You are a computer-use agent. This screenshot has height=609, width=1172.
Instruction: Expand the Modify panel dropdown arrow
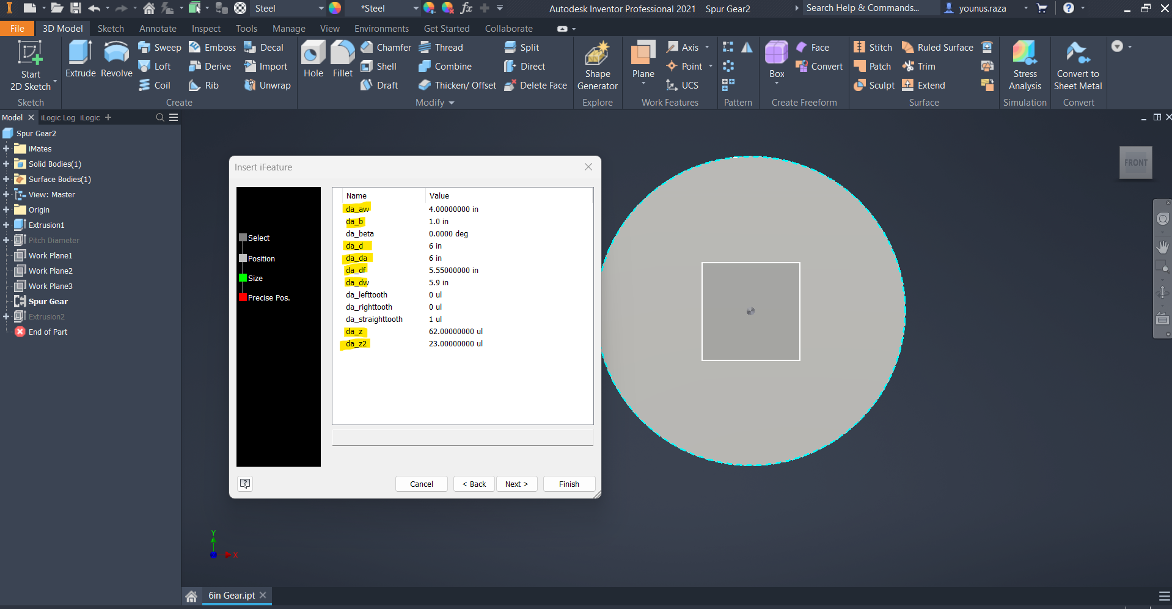coord(450,103)
